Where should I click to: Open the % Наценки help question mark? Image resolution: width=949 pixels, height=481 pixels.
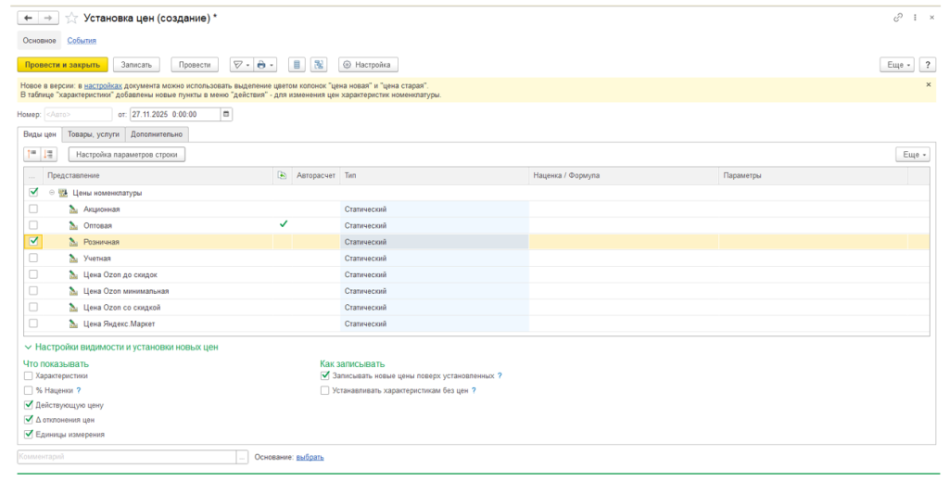click(x=79, y=390)
